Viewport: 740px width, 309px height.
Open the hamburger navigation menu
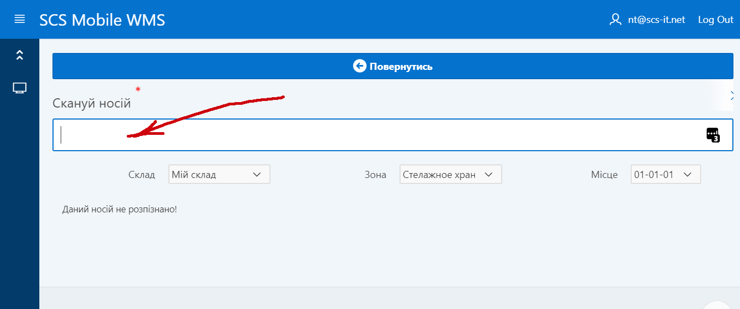point(20,19)
